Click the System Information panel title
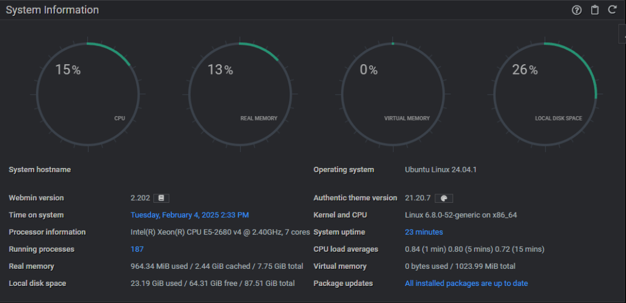This screenshot has height=303, width=626. click(x=52, y=10)
